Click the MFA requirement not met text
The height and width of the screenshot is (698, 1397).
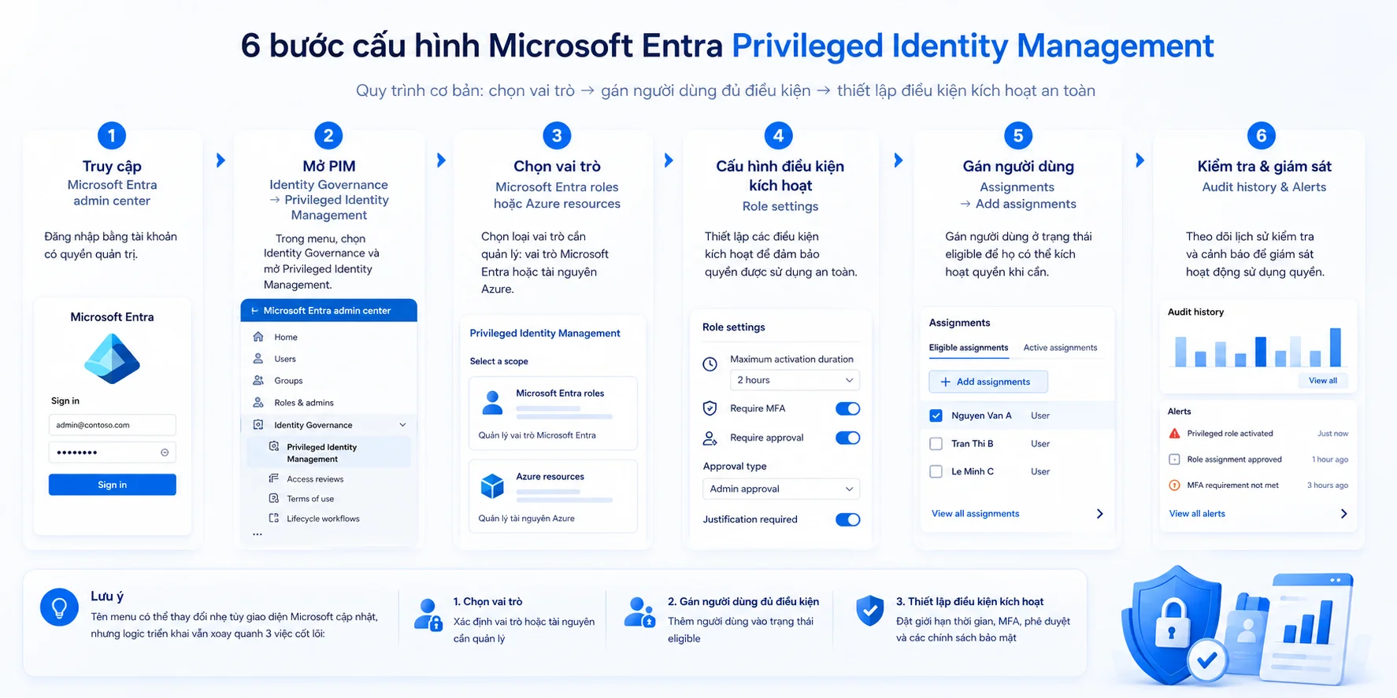tap(1232, 486)
